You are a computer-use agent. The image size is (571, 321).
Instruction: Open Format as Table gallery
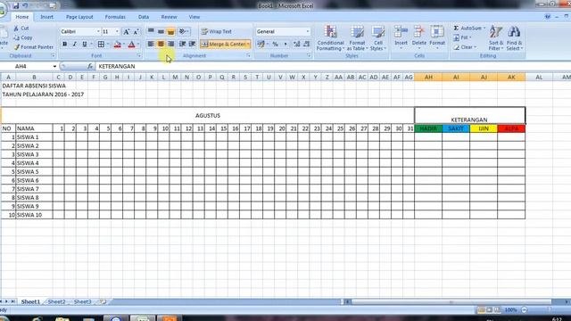357,38
